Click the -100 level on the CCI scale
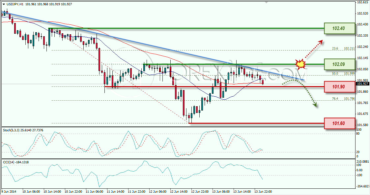 [x=359, y=175]
